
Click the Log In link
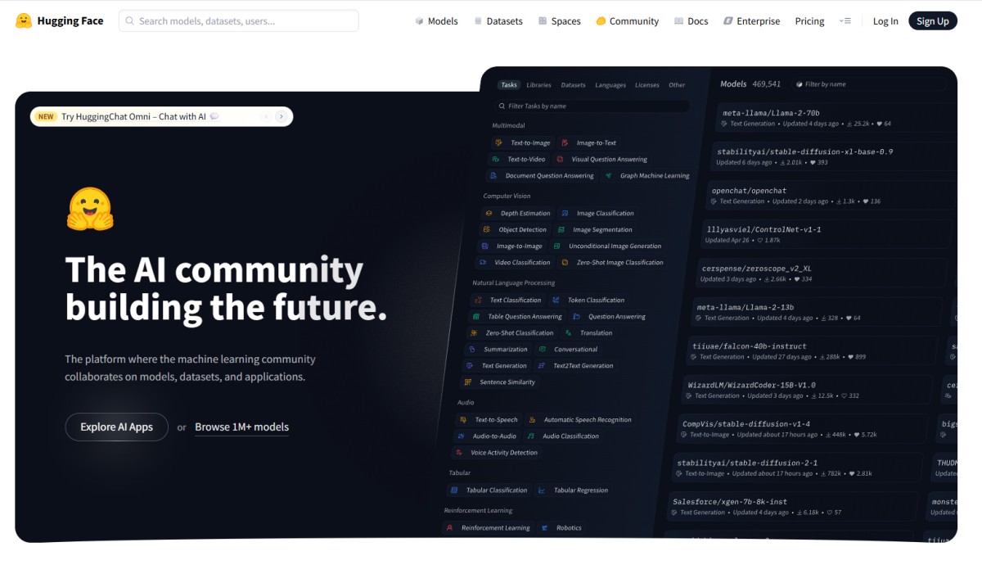click(x=885, y=21)
